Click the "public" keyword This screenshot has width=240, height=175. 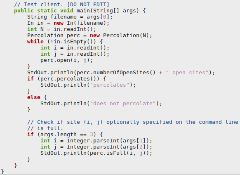[x=24, y=11]
